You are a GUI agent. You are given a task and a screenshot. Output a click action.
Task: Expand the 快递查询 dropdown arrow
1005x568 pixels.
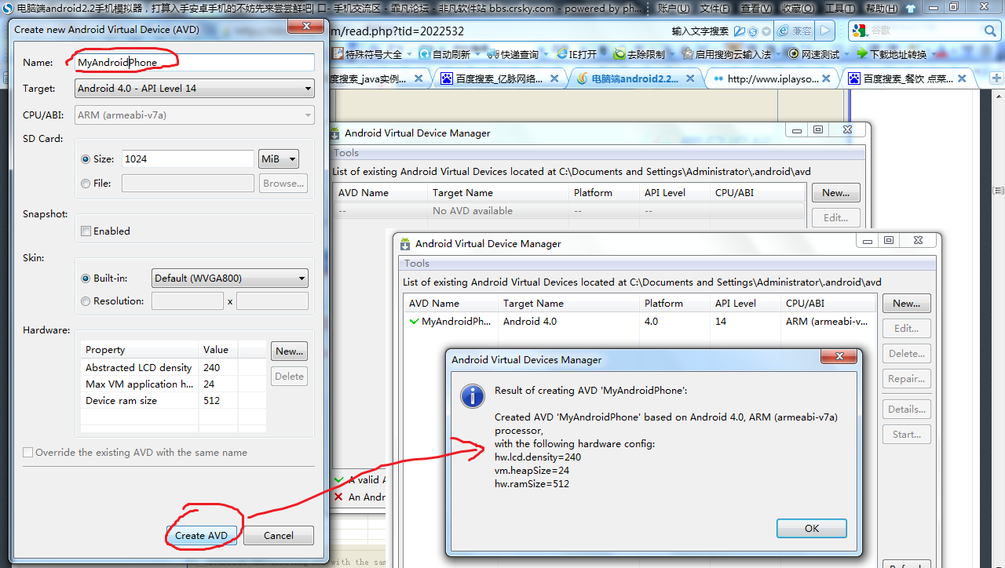tap(544, 55)
